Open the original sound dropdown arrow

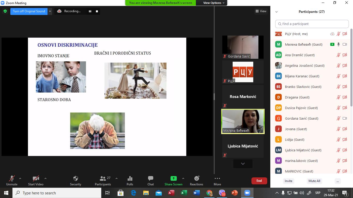(50, 11)
